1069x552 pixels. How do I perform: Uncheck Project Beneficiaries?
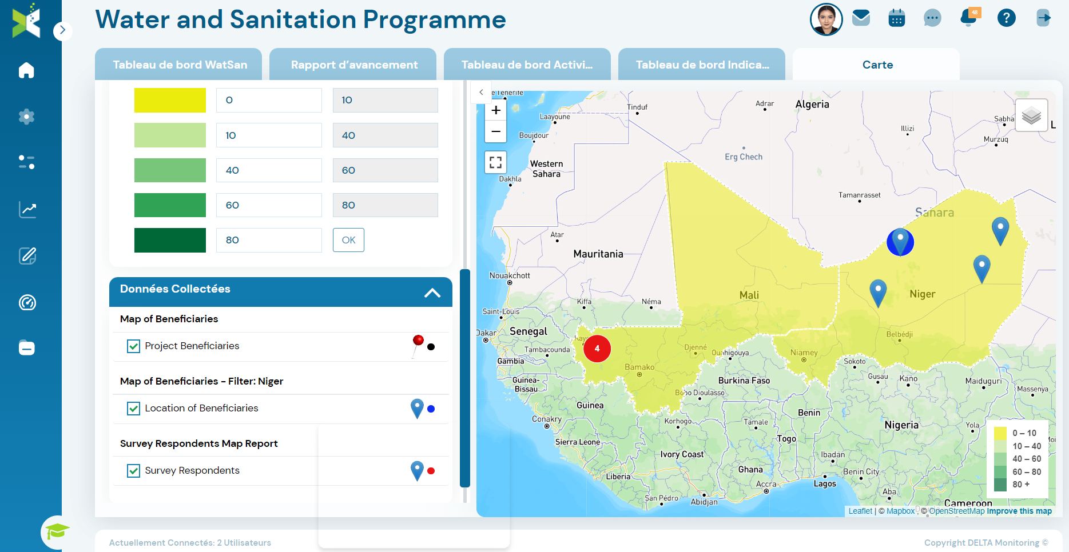(133, 346)
